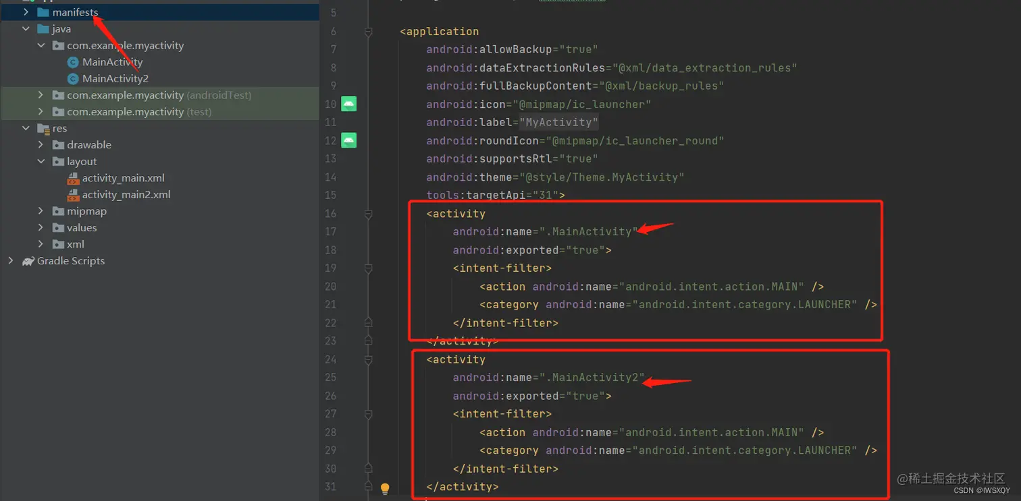This screenshot has width=1021, height=501.
Task: Click the layout folder icon
Action: coord(58,162)
